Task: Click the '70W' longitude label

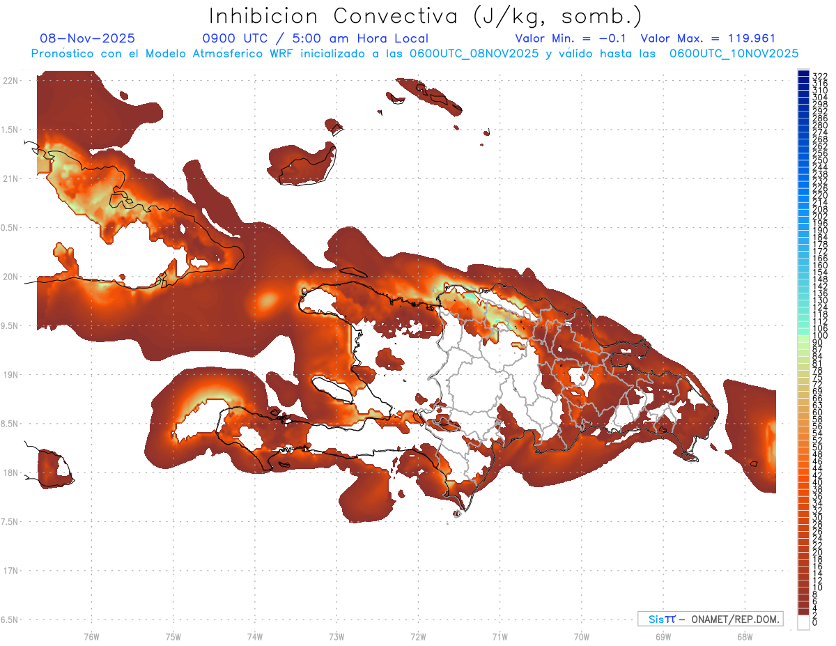Action: tap(581, 636)
